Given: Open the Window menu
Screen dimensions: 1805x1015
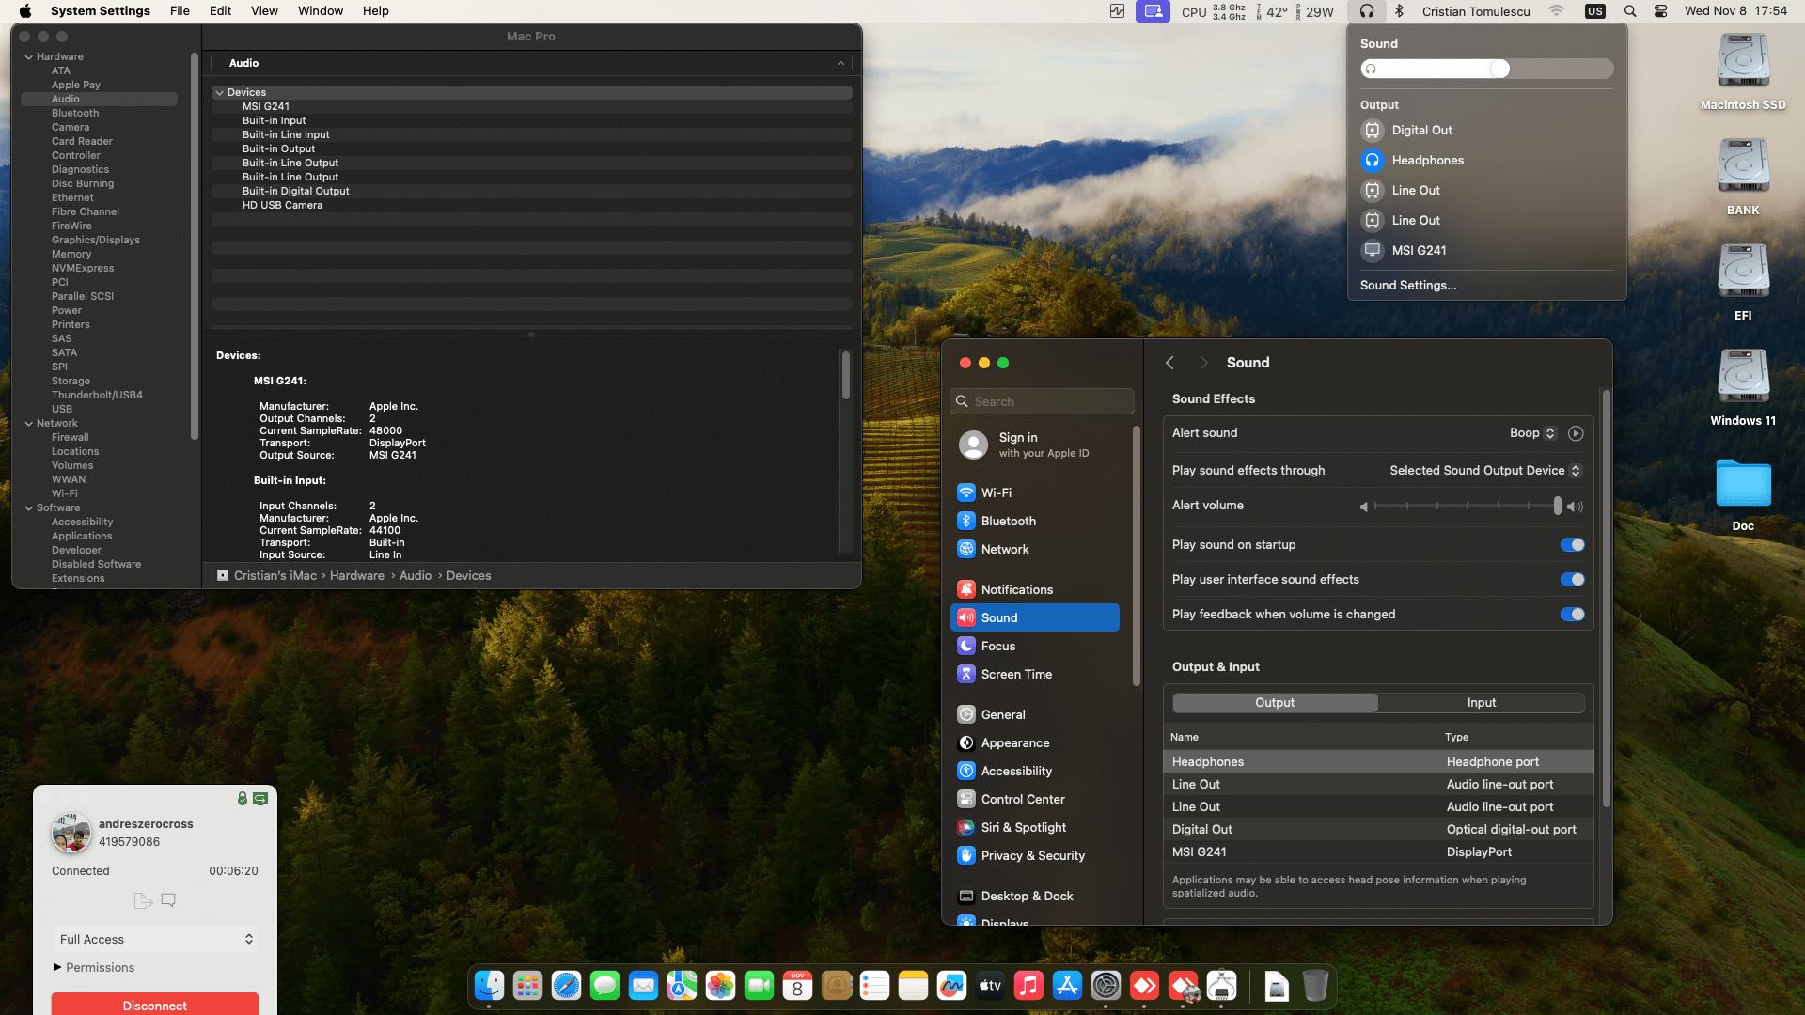Looking at the screenshot, I should click(321, 11).
